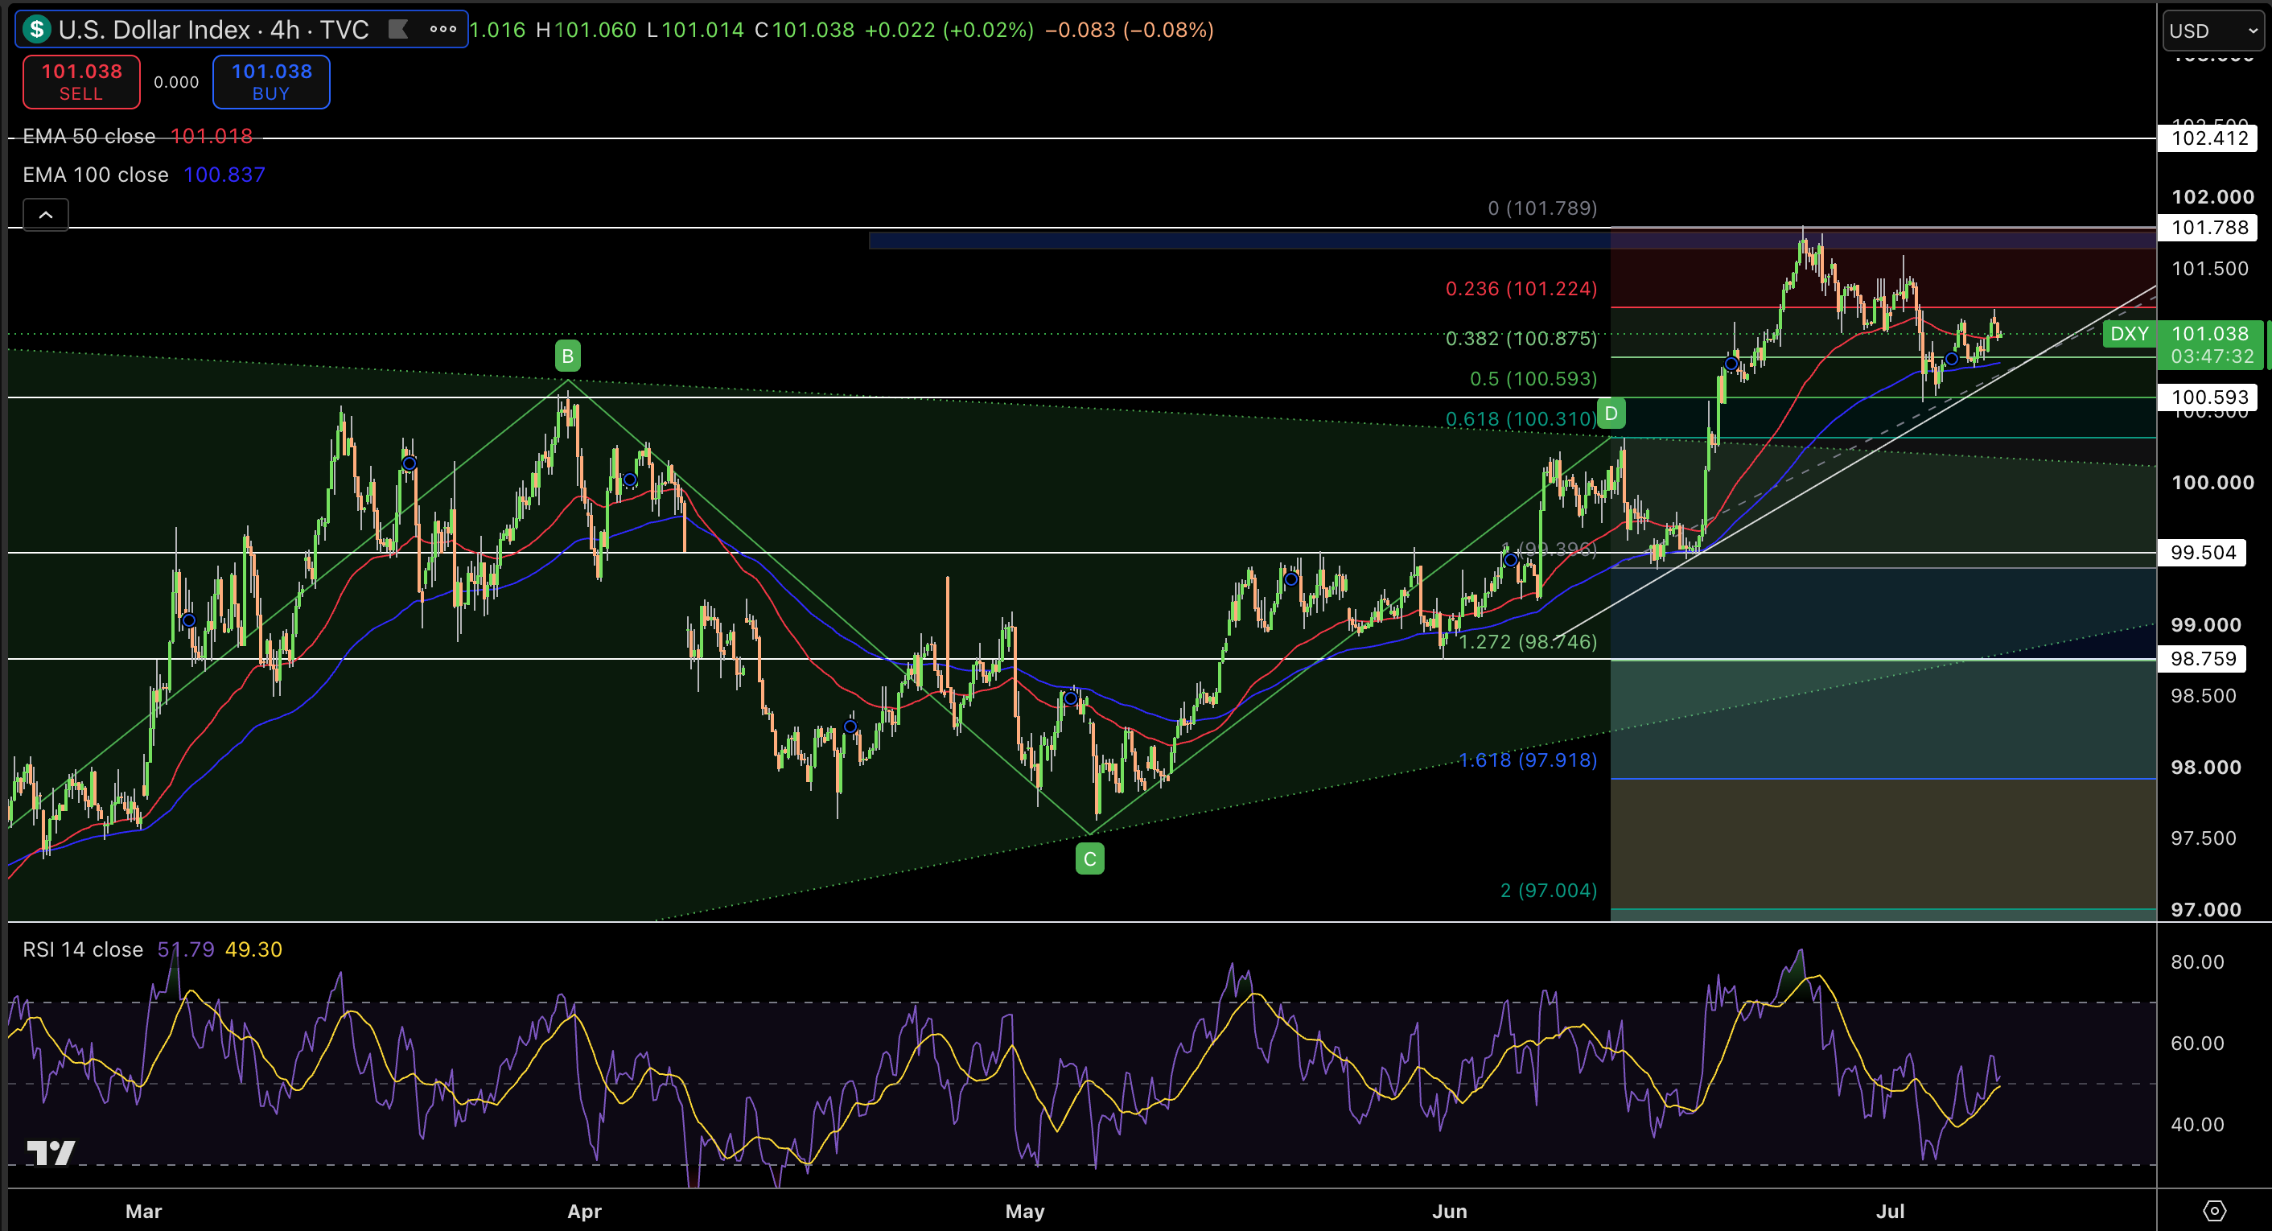Click the 0.000 spread value between Sell and Buy
The image size is (2272, 1231).
click(176, 82)
